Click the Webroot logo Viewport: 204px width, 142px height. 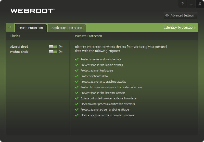point(33,11)
